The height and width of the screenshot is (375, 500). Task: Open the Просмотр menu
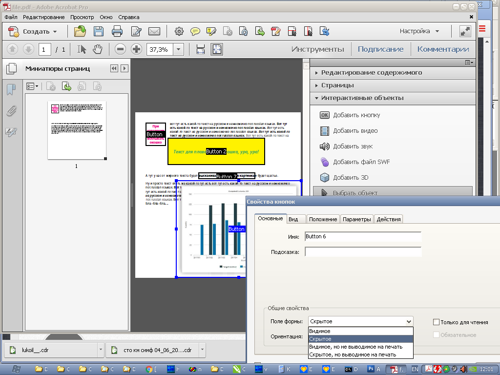pos(82,17)
